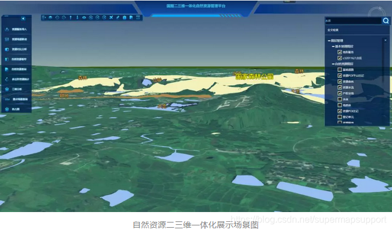
Task: Start the airplane fly-through tool
Action: pos(111,17)
